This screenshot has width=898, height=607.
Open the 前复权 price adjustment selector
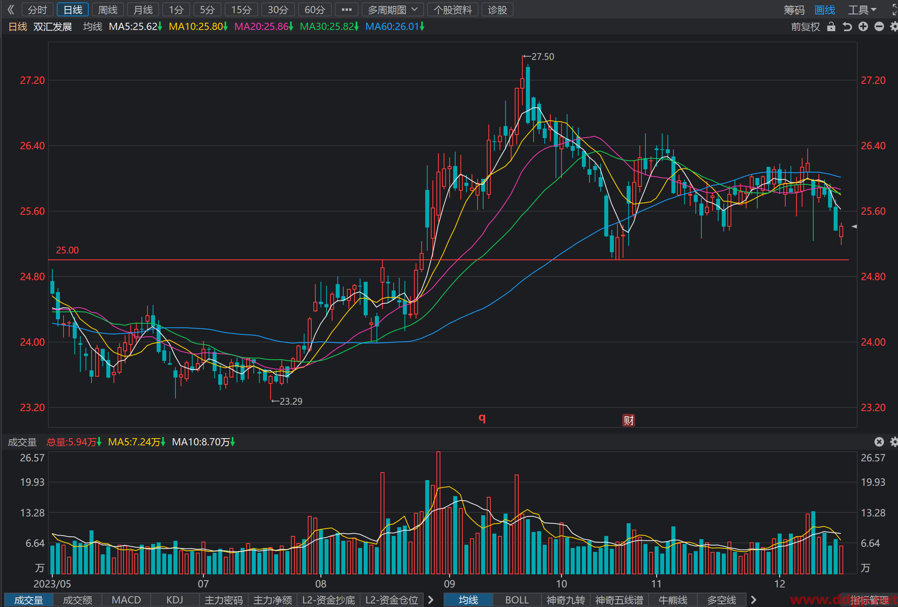point(805,27)
